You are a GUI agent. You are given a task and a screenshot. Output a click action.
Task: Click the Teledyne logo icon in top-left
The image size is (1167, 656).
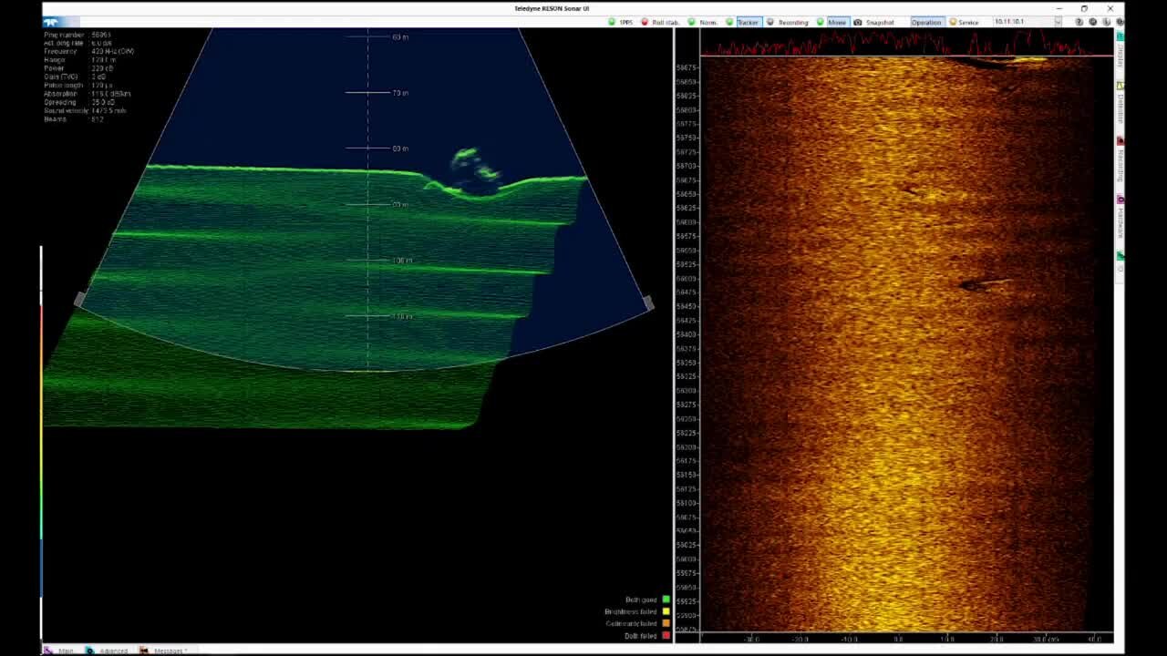tap(51, 22)
